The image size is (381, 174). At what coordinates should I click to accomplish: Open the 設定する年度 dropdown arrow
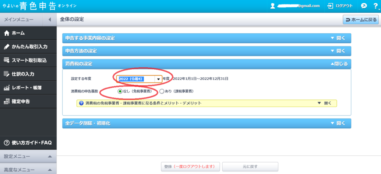click(x=159, y=79)
